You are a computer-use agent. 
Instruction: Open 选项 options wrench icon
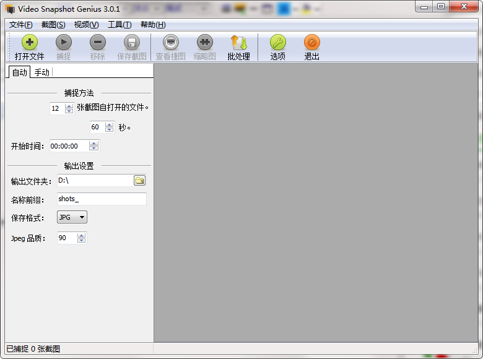pos(278,42)
